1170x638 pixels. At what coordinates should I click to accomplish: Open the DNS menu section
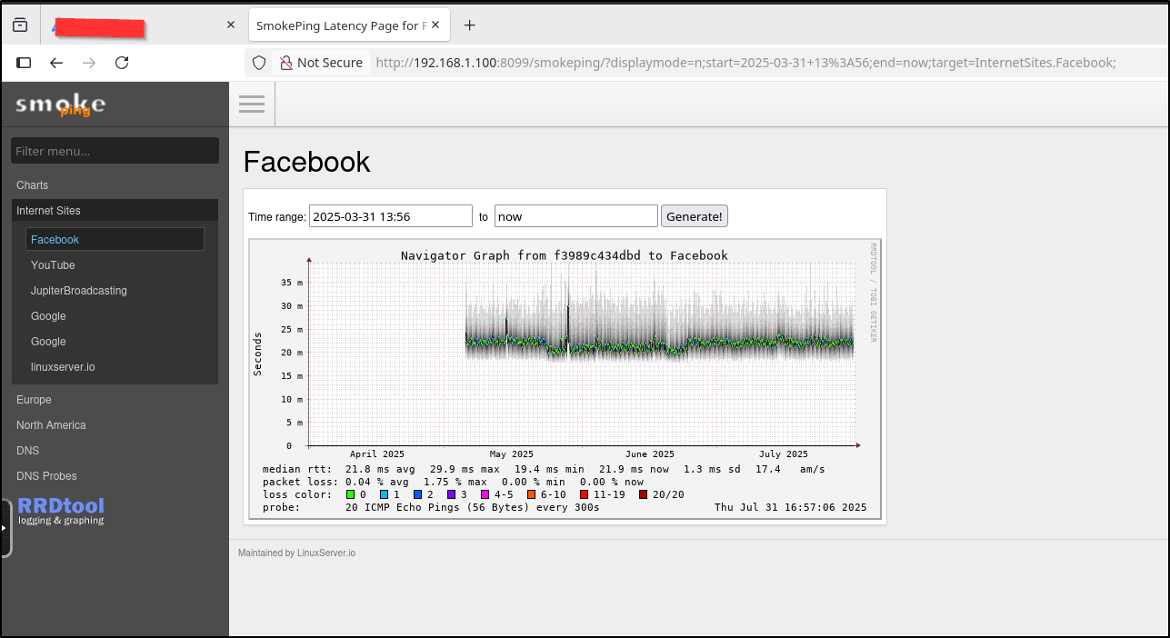27,451
